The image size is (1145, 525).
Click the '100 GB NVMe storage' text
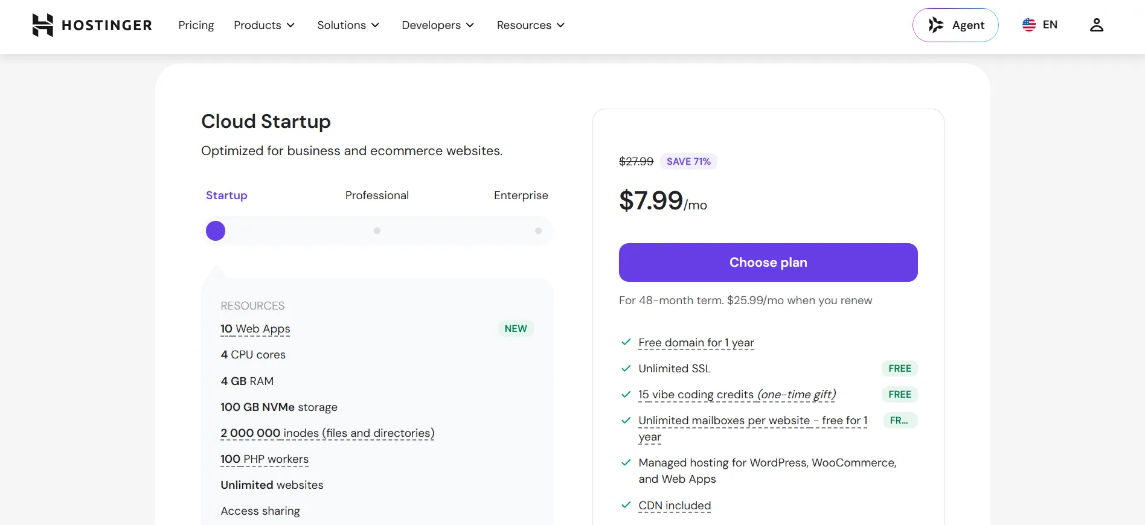point(279,407)
